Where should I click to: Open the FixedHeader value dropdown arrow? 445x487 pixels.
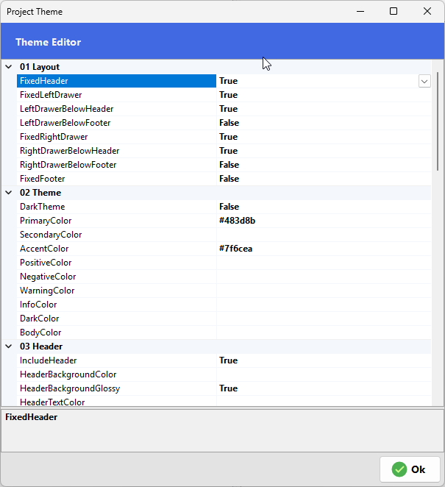tap(424, 81)
